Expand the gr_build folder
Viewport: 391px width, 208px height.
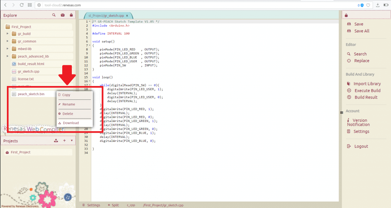(x=7, y=34)
